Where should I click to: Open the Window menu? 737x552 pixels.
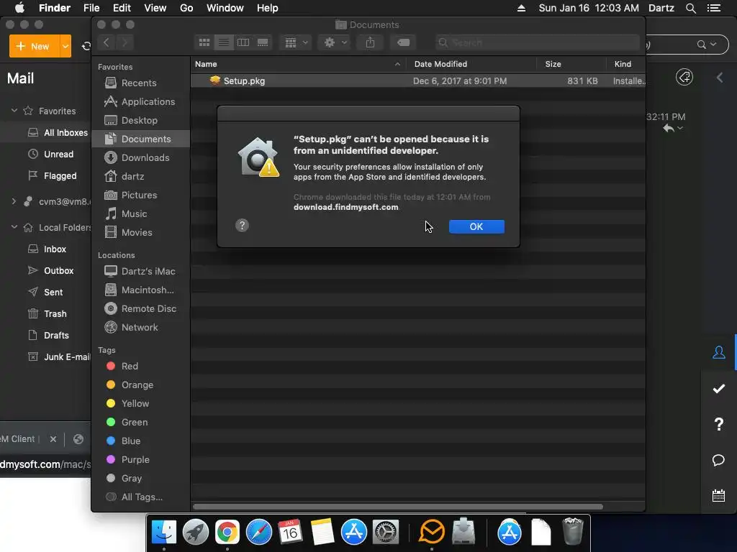225,8
